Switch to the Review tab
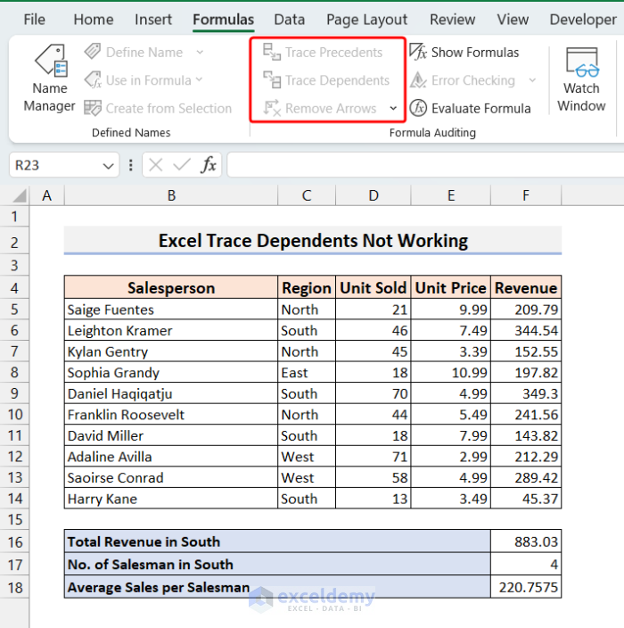The height and width of the screenshot is (628, 624). (x=452, y=20)
